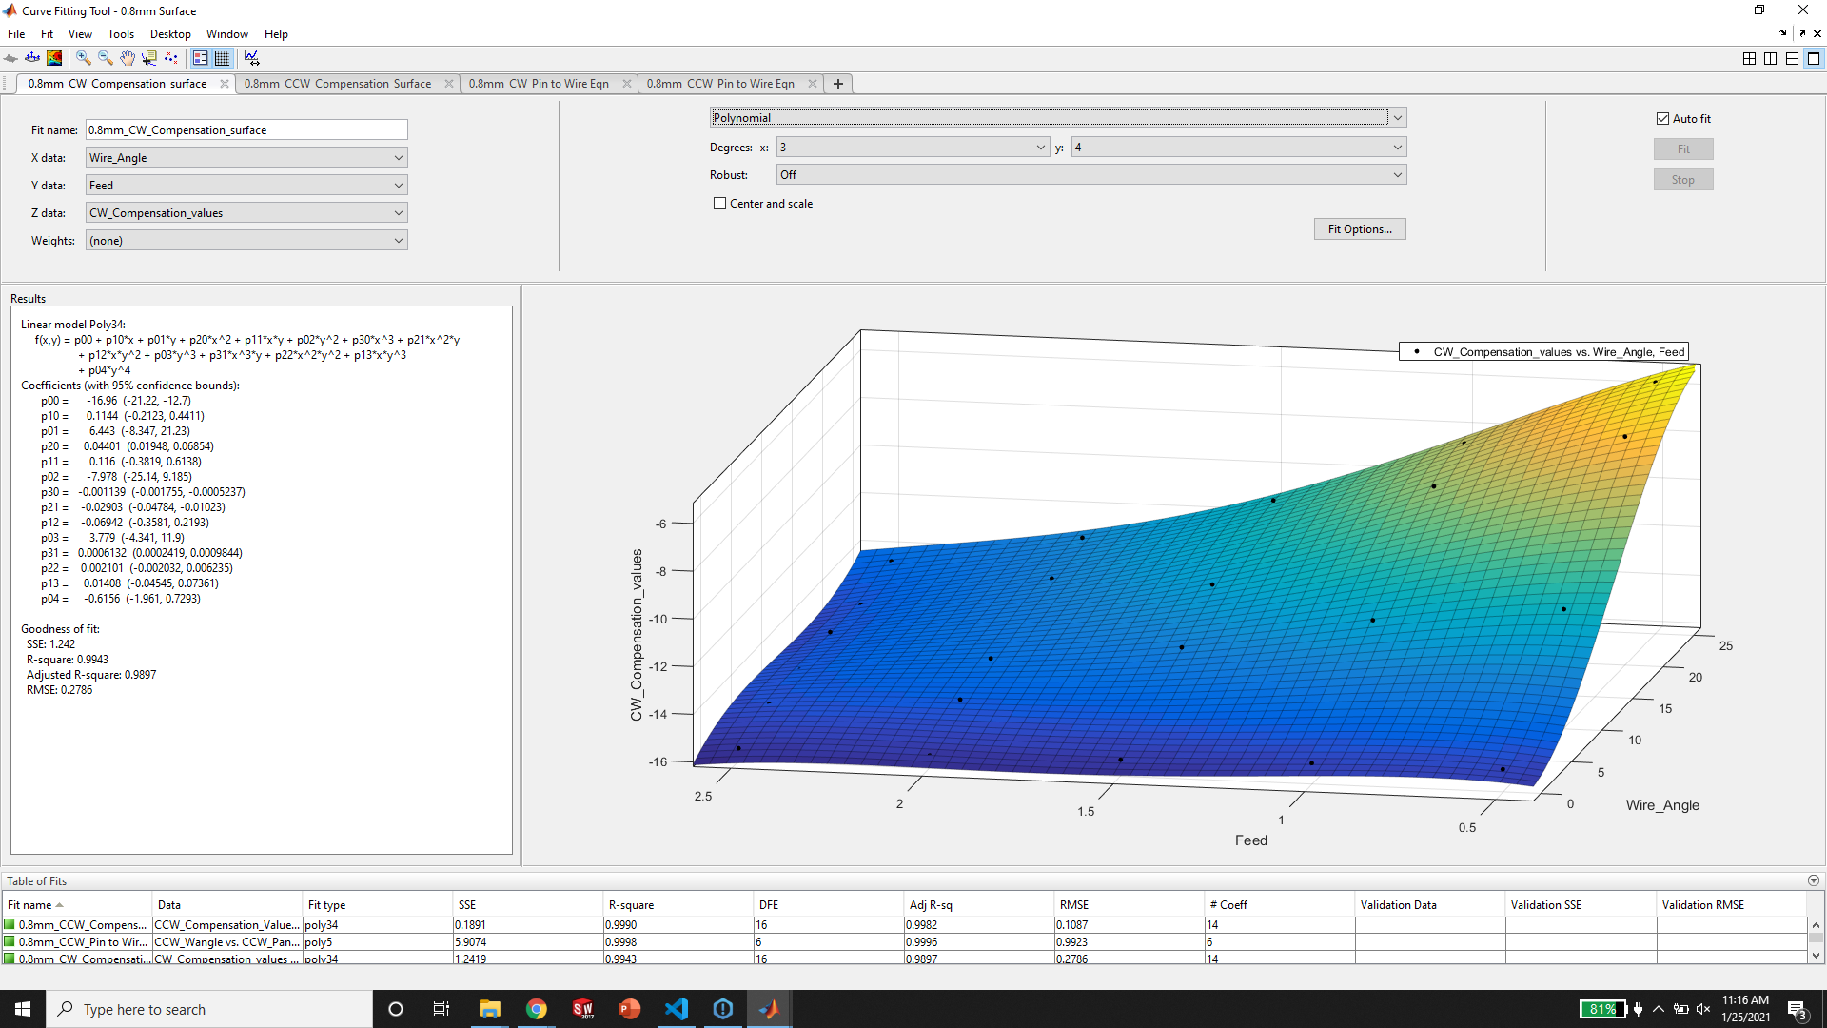Close the 0.8mm_CCW_Compensation_Surface tab
The width and height of the screenshot is (1827, 1028).
(449, 84)
